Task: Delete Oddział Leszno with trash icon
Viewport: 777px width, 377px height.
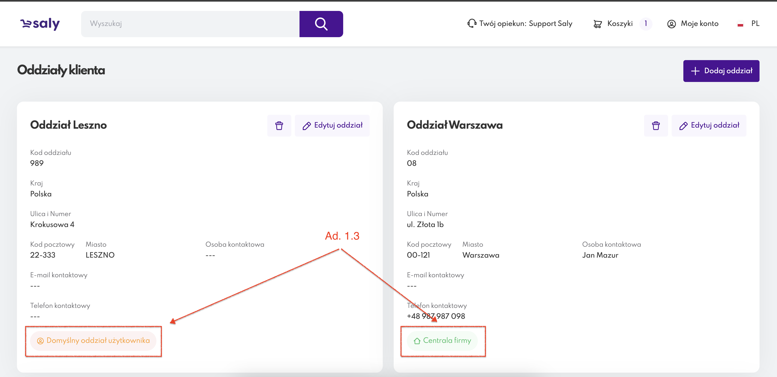Action: click(x=279, y=126)
